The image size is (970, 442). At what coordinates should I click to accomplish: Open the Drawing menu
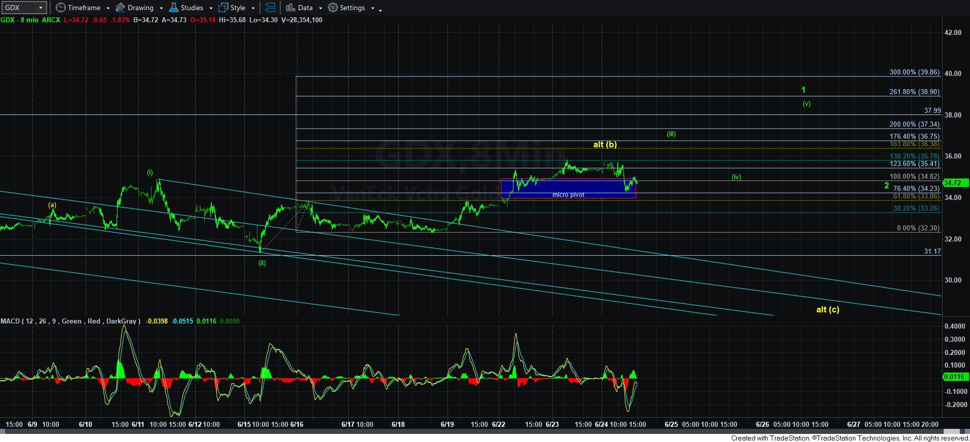pyautogui.click(x=139, y=8)
